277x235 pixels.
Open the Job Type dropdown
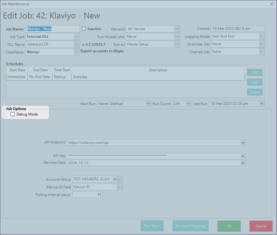click(x=76, y=37)
